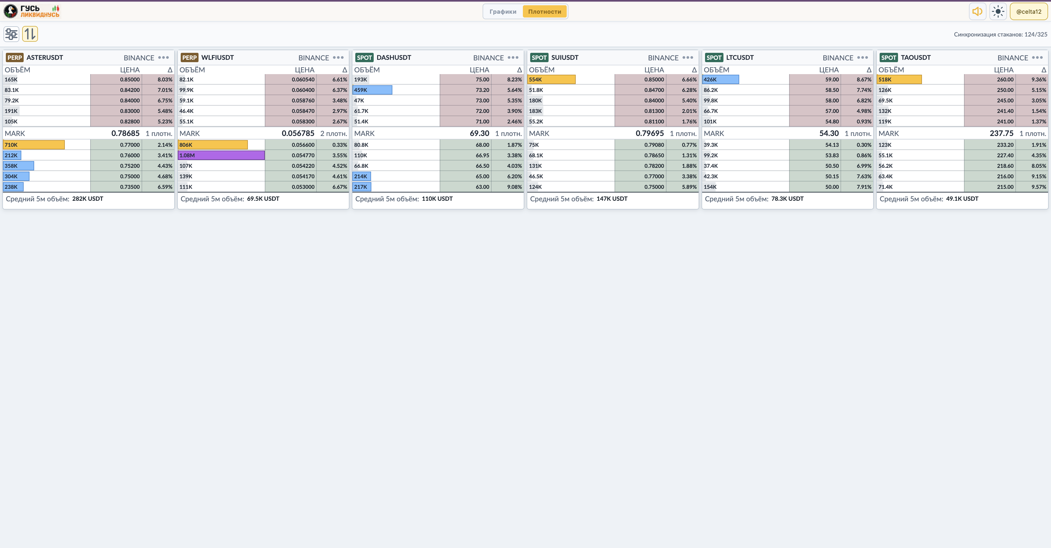Open the DASHUSDT card options menu
Viewport: 1051px width, 548px height.
[513, 57]
